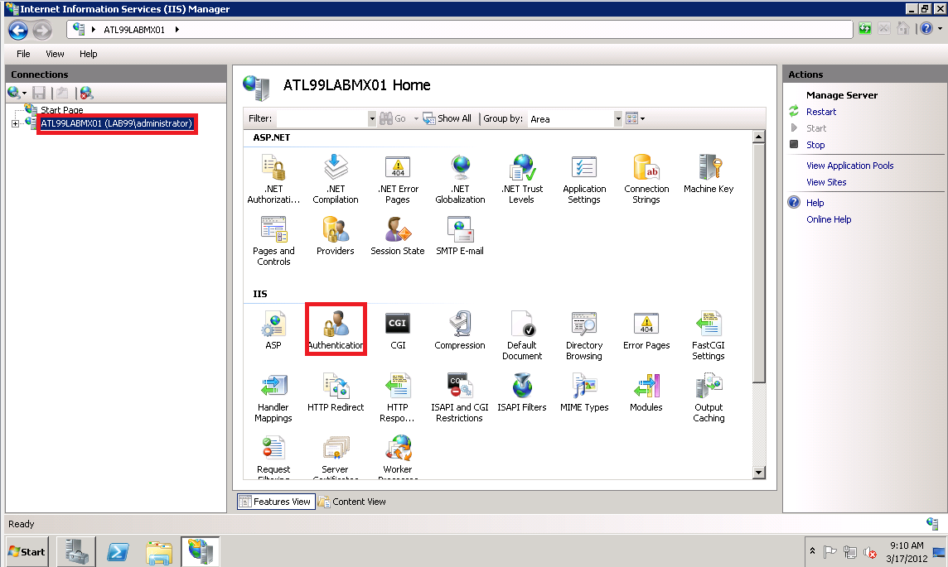Select ATL99LABMX01 server in Connections tree
The height and width of the screenshot is (567, 948).
tap(116, 123)
